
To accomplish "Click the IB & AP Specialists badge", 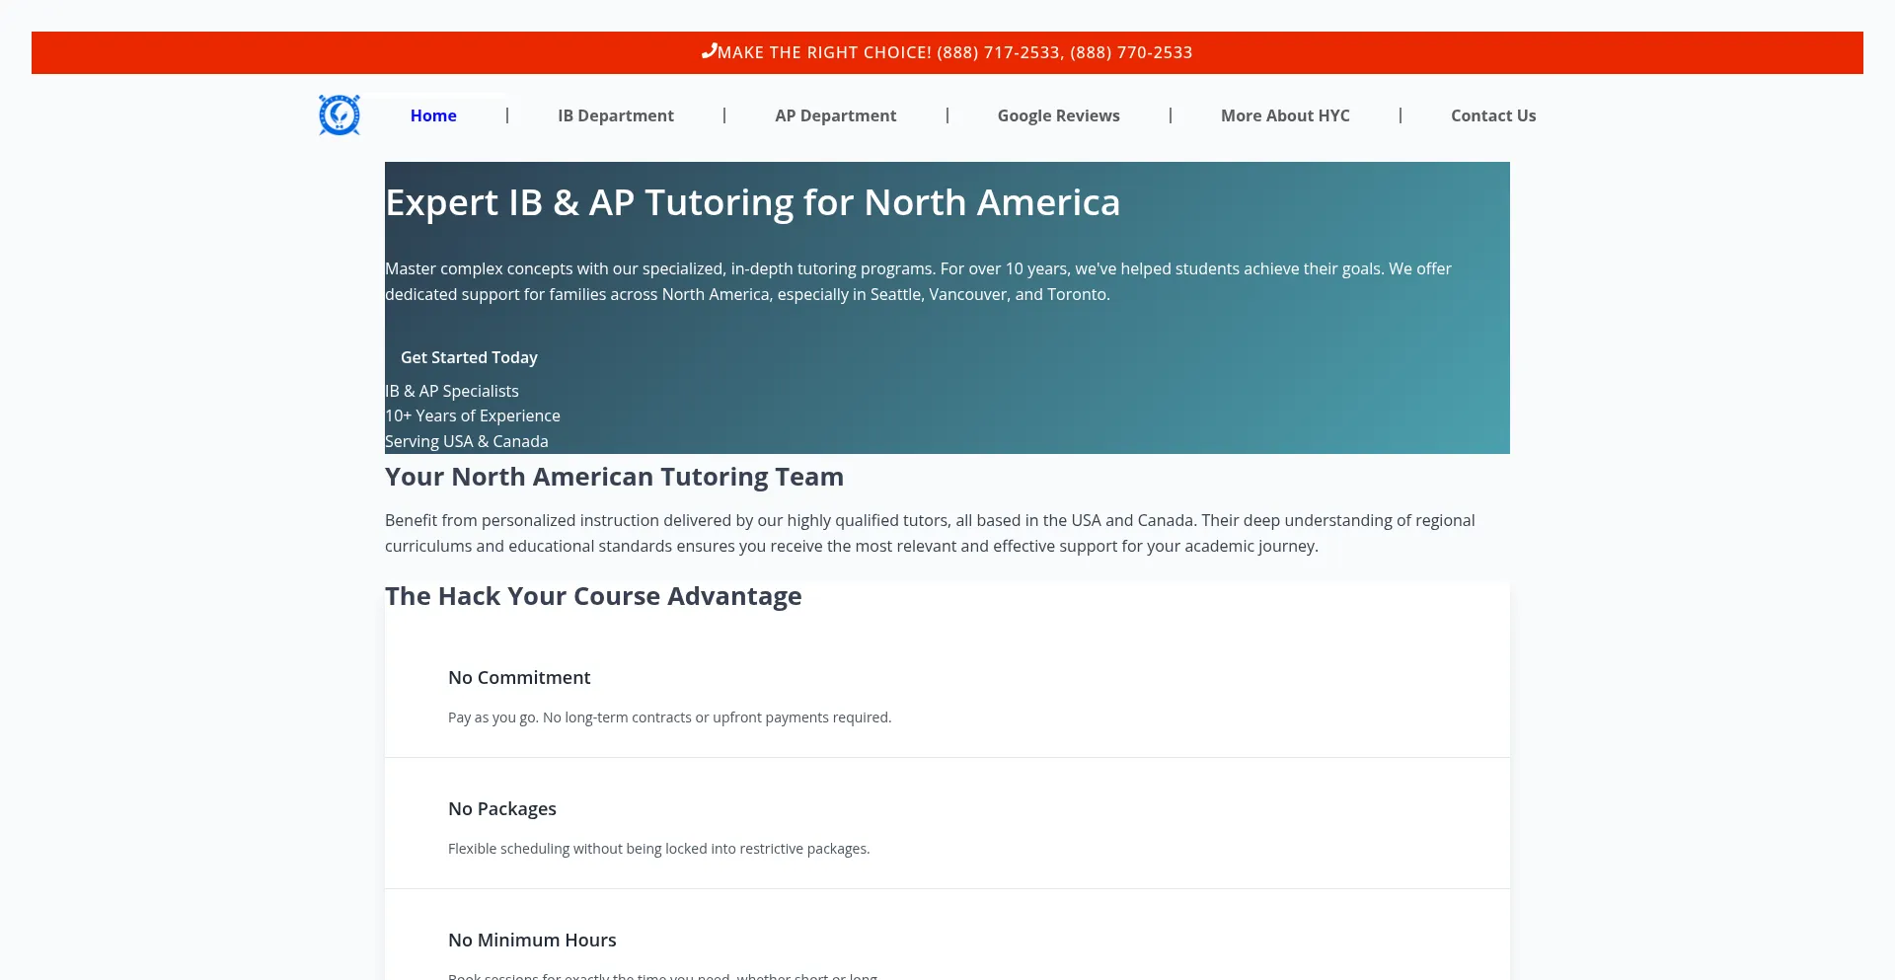I will [x=452, y=391].
